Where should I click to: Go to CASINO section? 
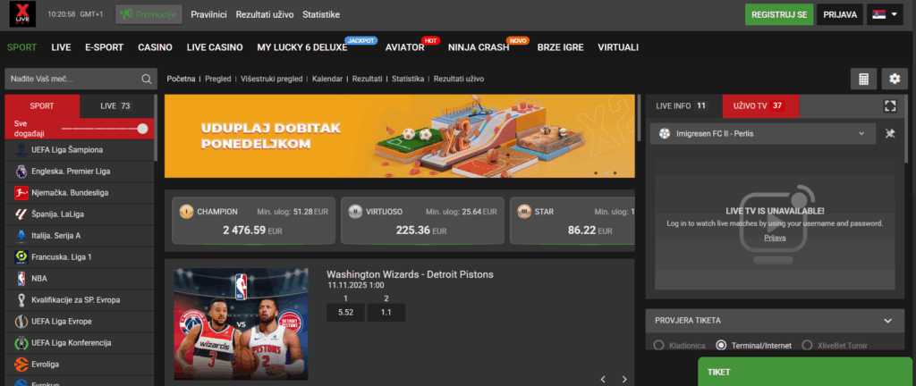(155, 48)
